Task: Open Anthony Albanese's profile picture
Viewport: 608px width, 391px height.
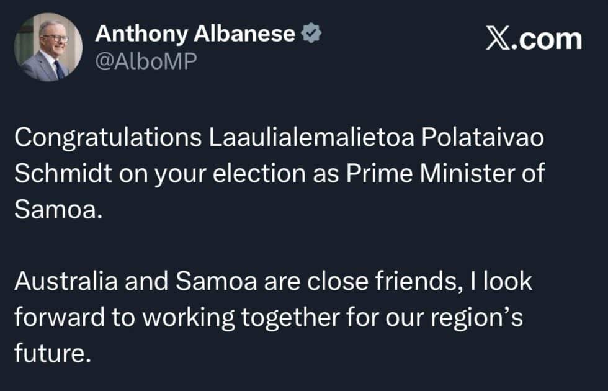Action: point(48,47)
